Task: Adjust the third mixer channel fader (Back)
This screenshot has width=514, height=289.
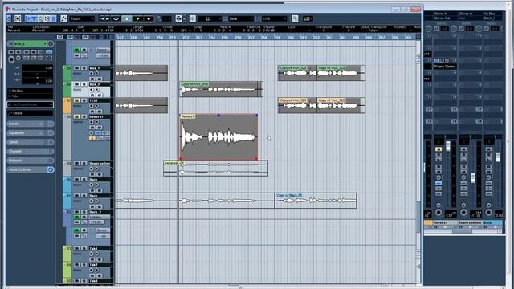Action: click(498, 157)
